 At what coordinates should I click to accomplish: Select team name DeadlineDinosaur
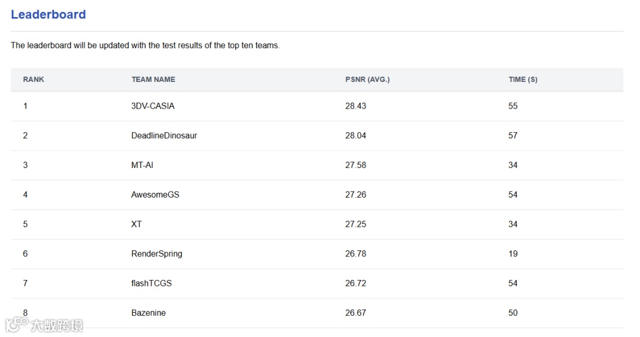tap(164, 136)
